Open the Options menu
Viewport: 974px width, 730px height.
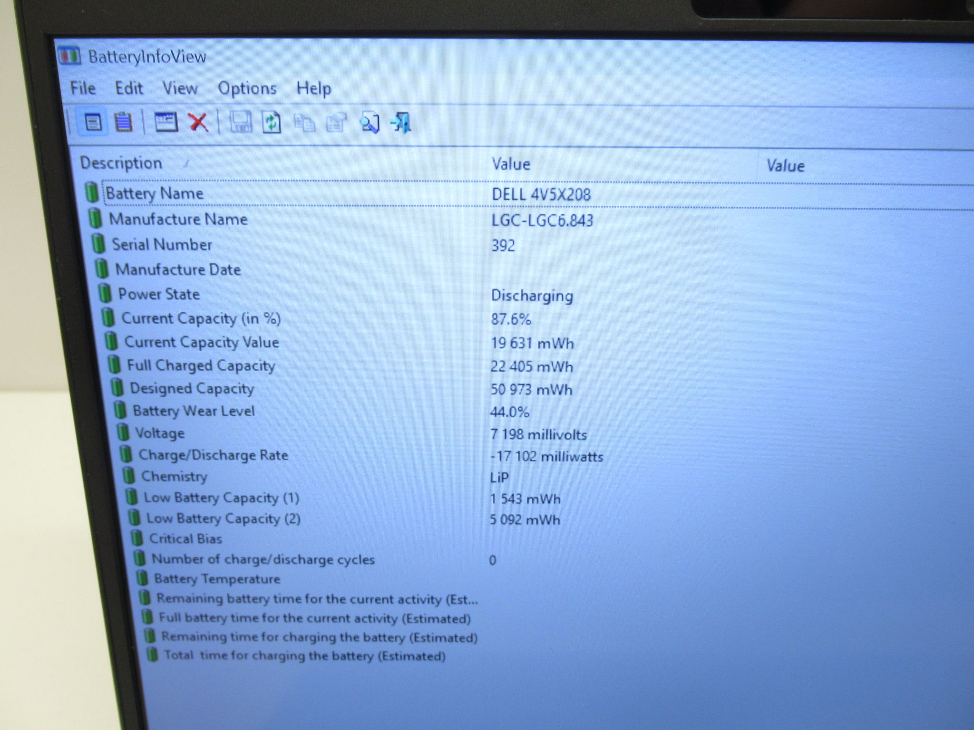(x=247, y=89)
